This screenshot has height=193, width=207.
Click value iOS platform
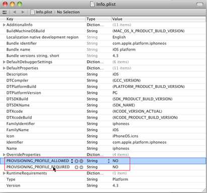[x=124, y=50]
